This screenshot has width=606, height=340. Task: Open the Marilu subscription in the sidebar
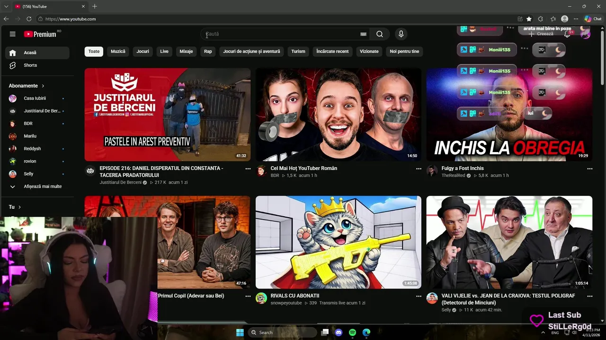(37, 136)
